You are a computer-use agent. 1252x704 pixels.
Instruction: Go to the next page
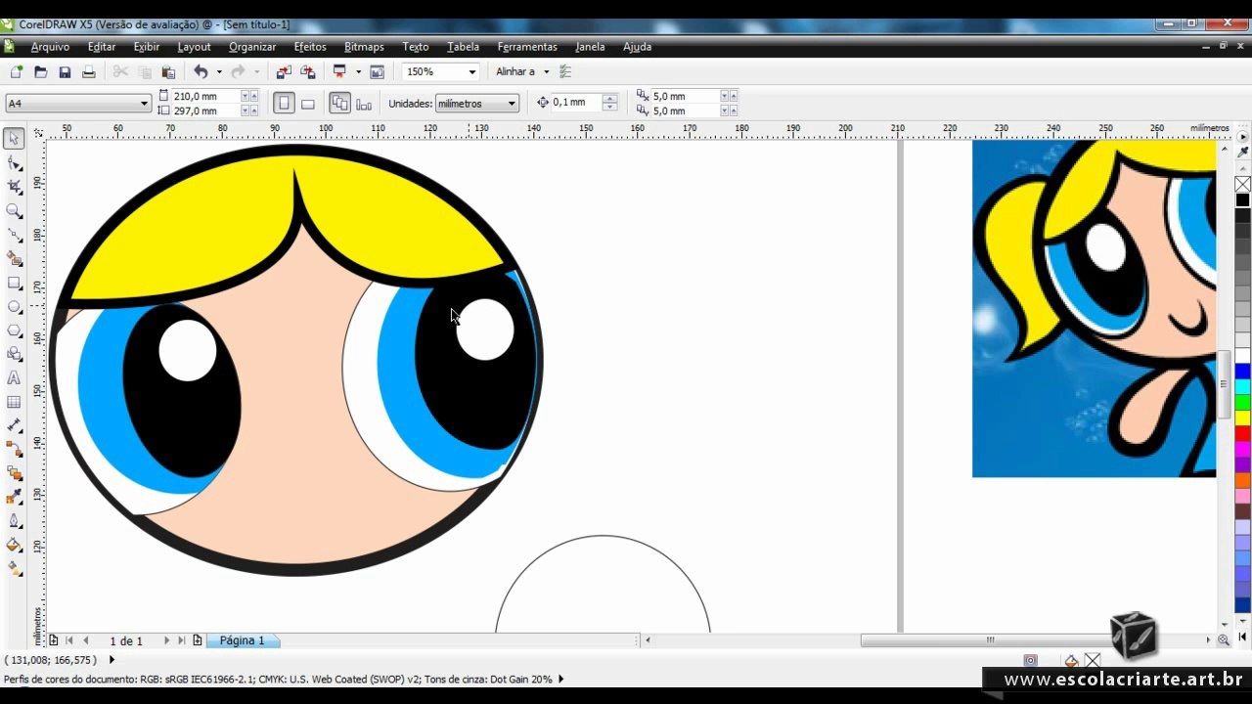point(166,640)
